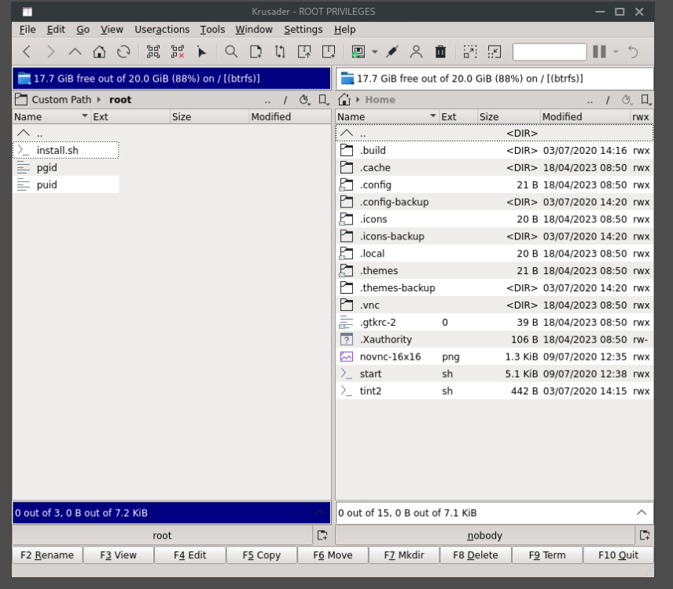This screenshot has width=673, height=589.
Task: Click the right panel '..' parent button
Action: (590, 101)
